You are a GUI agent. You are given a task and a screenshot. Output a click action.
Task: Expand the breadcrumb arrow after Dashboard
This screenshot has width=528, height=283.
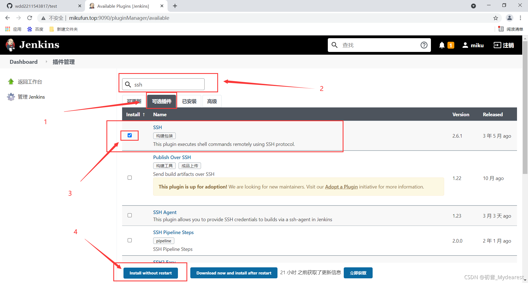[46, 62]
